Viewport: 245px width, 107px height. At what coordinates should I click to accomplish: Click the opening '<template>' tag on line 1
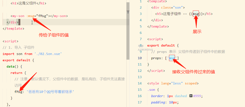(x=157, y=1)
